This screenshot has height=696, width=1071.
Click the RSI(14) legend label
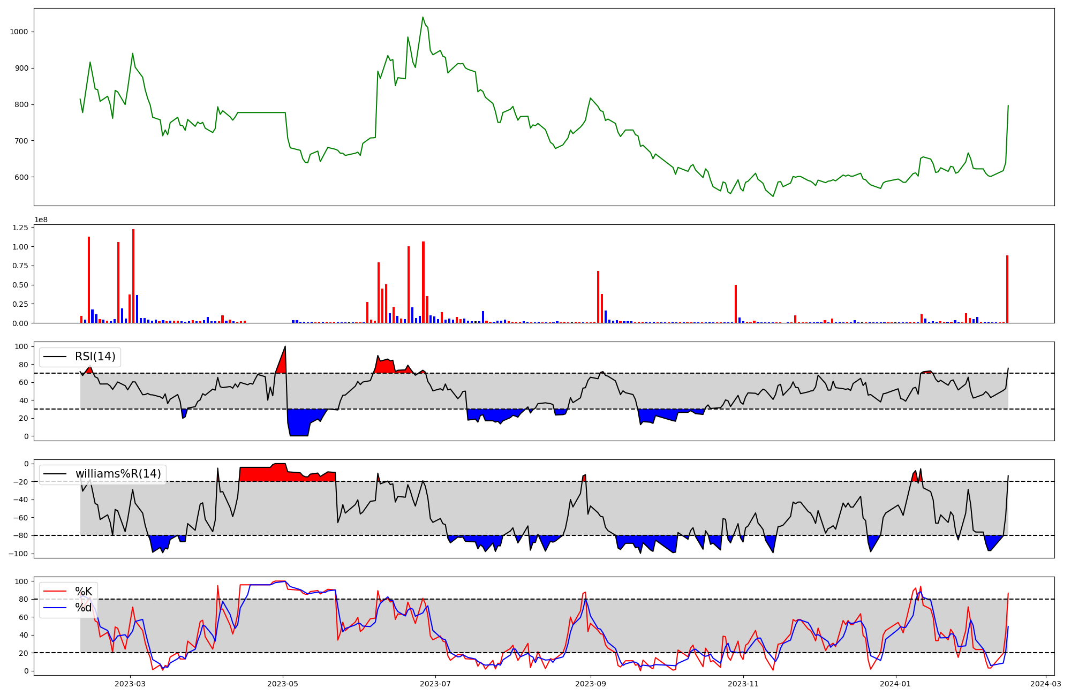(95, 357)
